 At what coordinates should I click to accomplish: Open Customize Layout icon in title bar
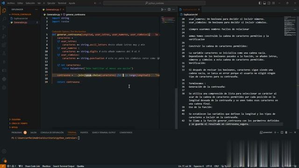click(273, 3)
